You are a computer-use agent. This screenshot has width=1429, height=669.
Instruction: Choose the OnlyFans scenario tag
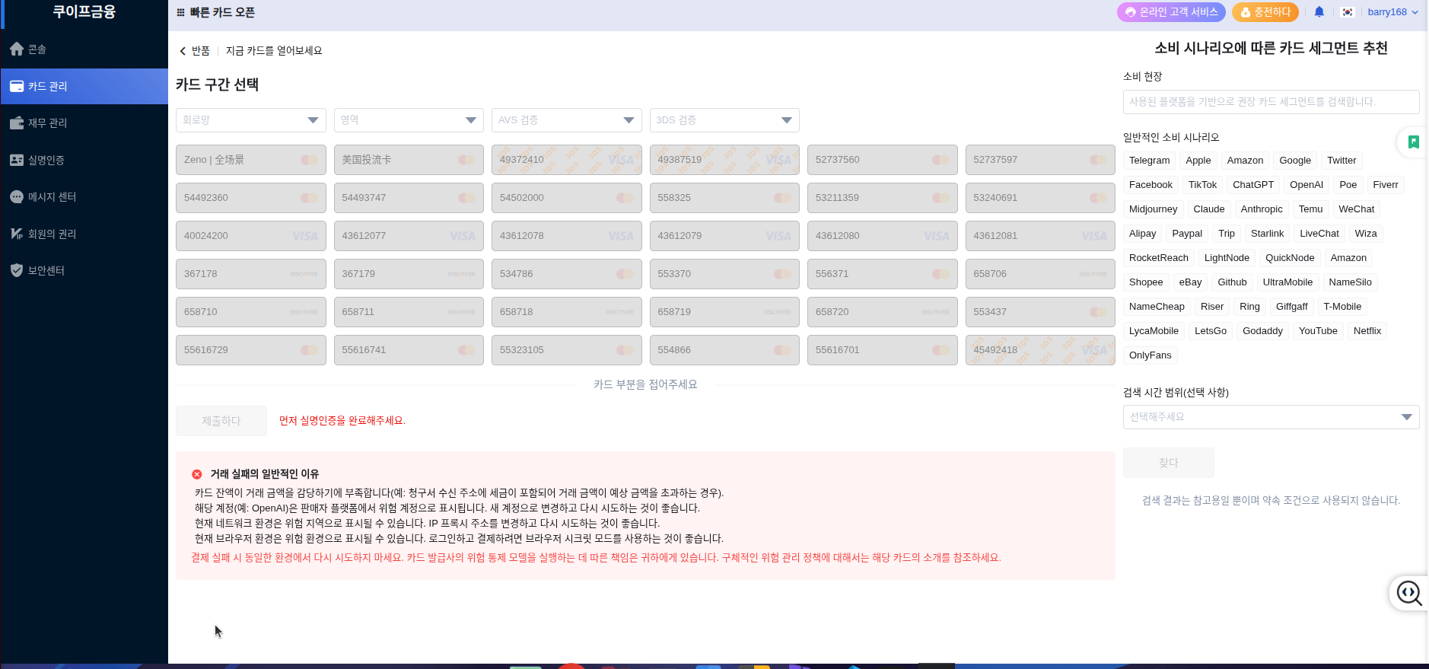[1150, 355]
